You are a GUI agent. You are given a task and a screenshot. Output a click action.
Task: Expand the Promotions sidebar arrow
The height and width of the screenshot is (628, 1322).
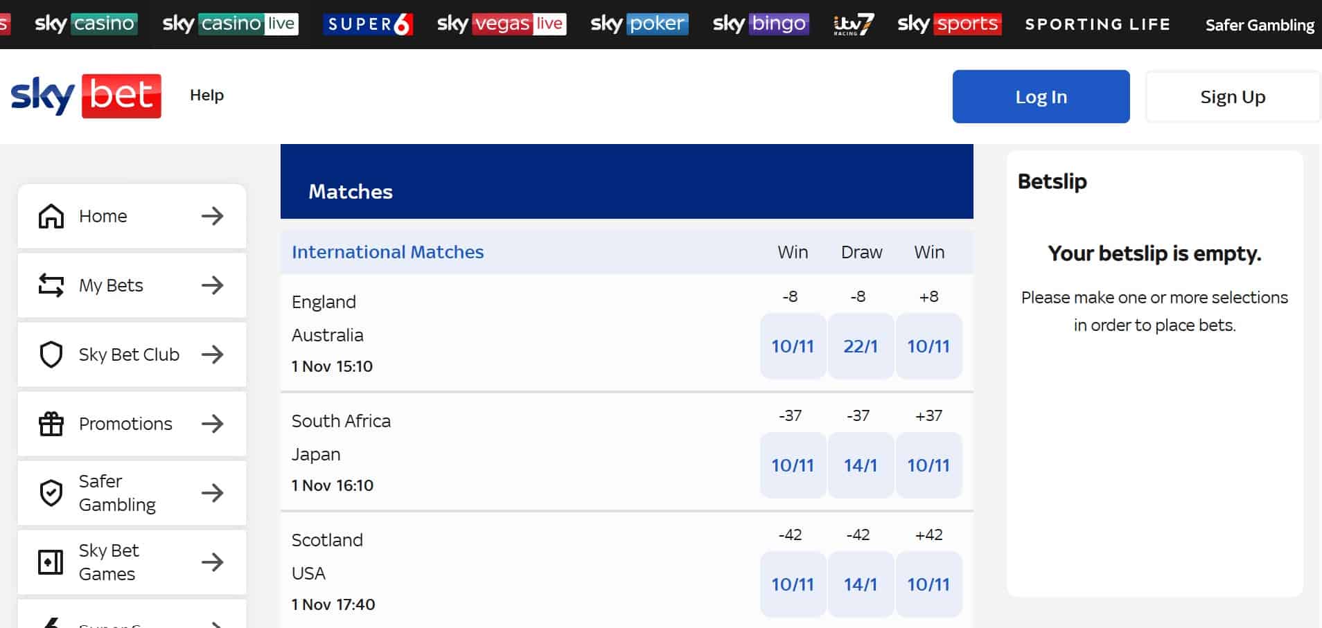(213, 424)
